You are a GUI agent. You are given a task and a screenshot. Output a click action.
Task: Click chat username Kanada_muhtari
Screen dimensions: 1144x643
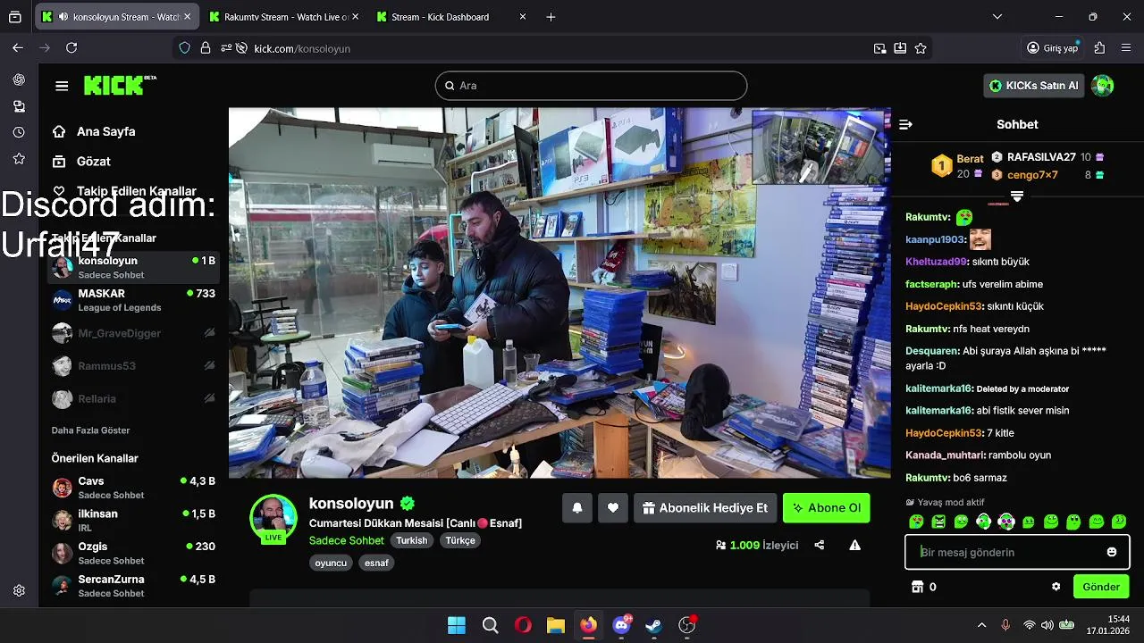point(946,455)
